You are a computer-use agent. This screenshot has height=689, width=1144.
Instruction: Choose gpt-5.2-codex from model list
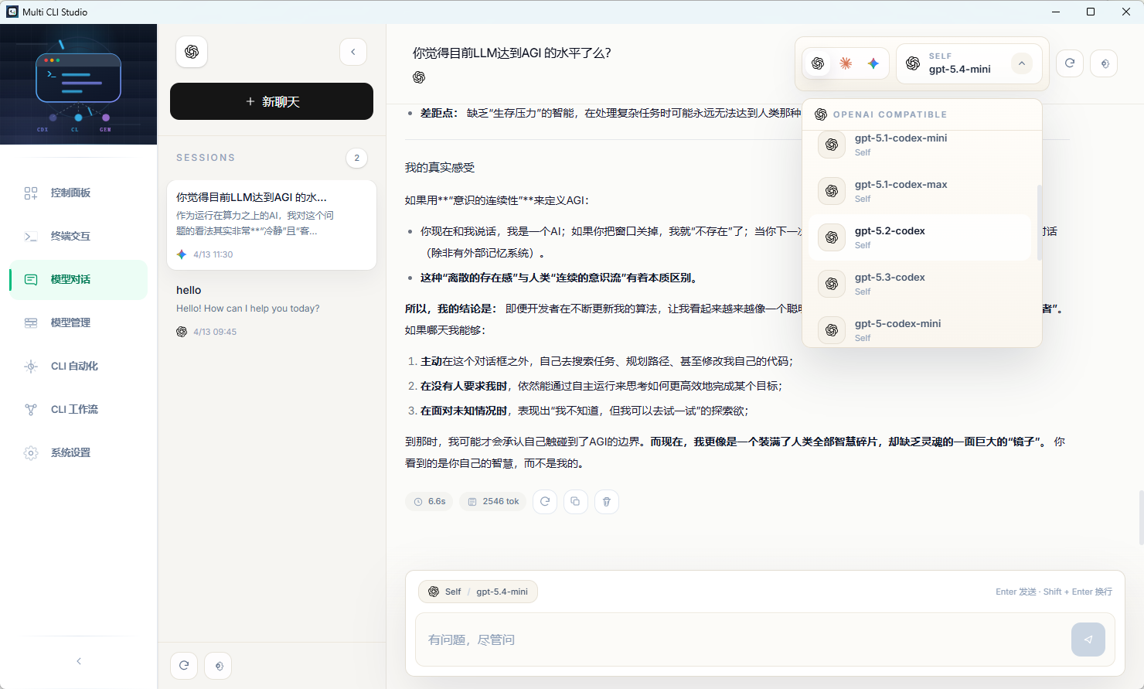click(x=920, y=237)
